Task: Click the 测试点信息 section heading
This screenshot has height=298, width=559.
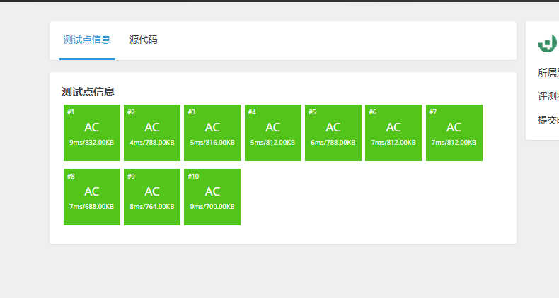Action: 88,92
